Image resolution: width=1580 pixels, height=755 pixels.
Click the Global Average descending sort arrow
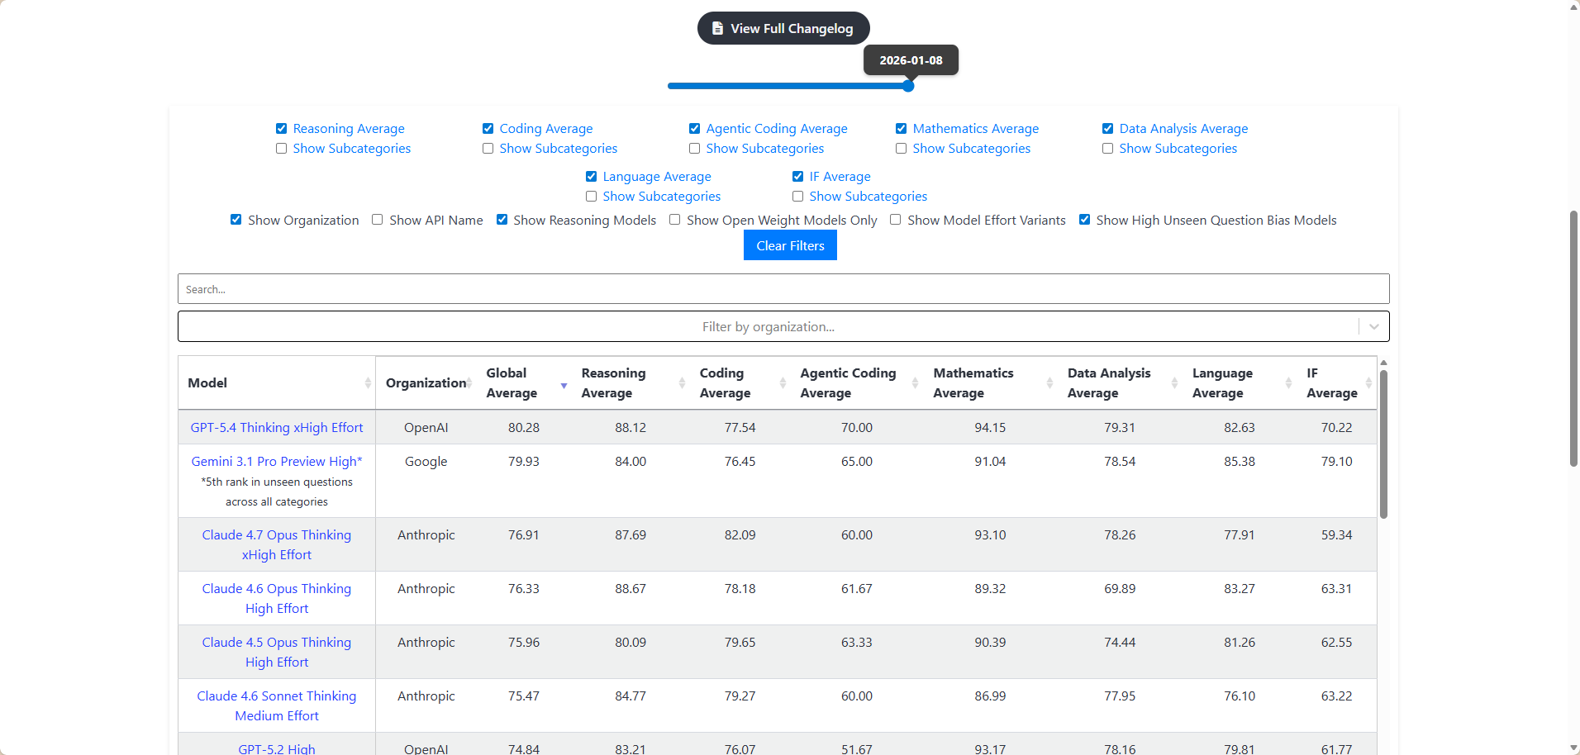point(564,387)
